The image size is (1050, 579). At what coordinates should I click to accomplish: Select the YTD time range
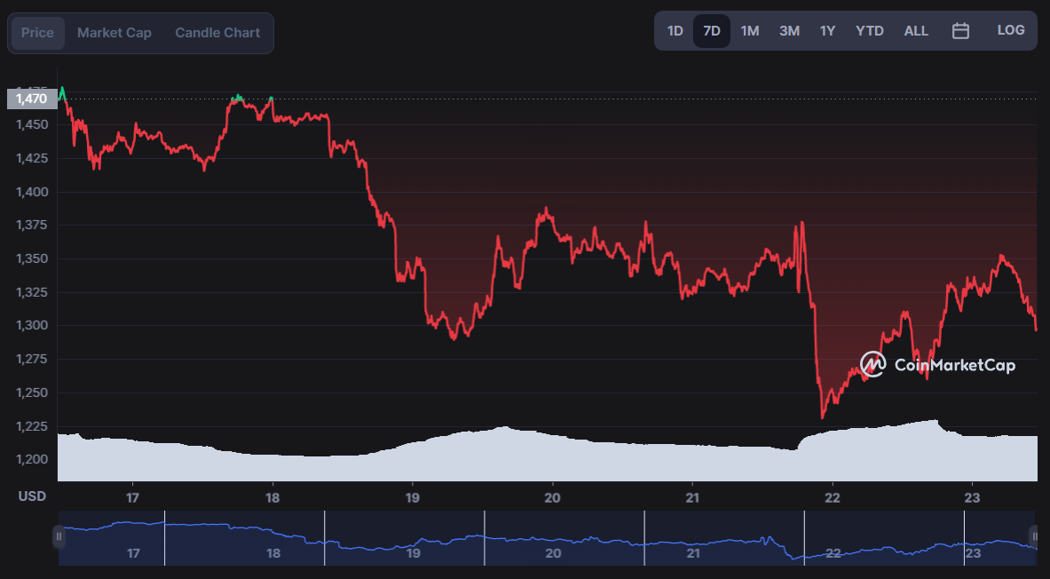(x=870, y=31)
